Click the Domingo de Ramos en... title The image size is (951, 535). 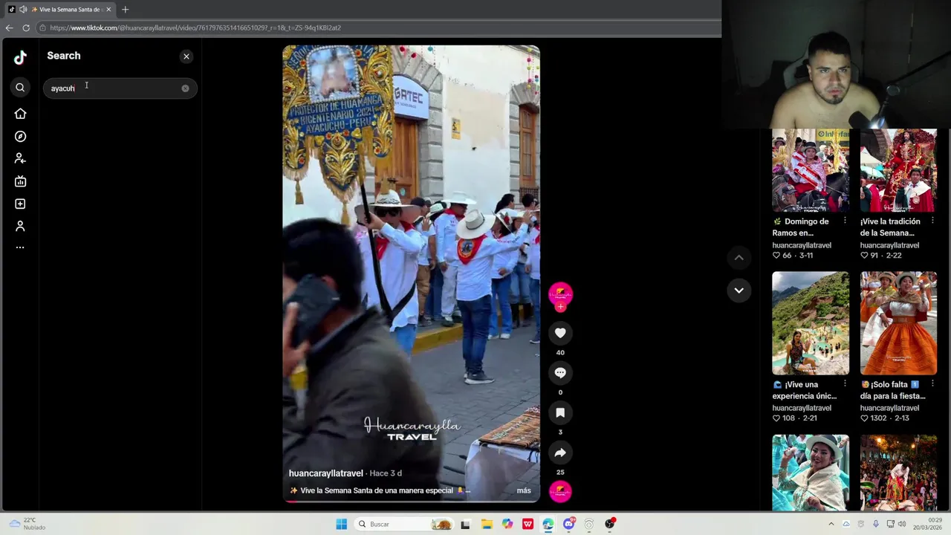801,227
